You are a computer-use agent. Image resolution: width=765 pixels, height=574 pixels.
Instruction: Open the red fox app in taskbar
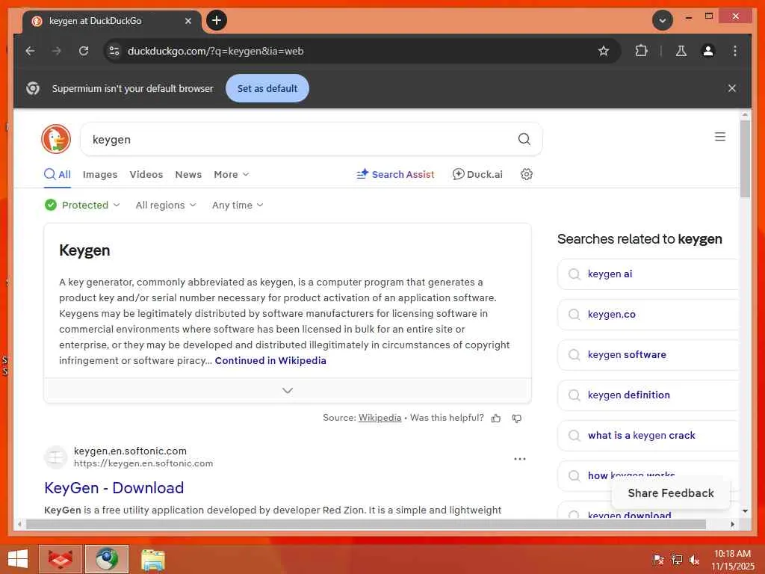(x=61, y=559)
